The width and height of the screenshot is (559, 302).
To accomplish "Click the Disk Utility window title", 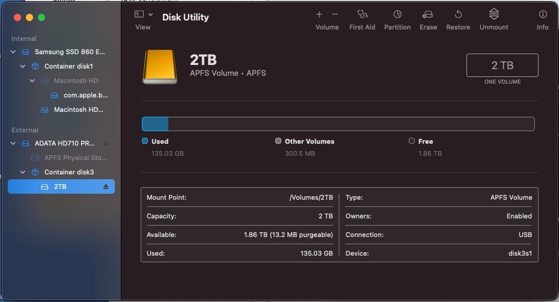I will click(185, 17).
